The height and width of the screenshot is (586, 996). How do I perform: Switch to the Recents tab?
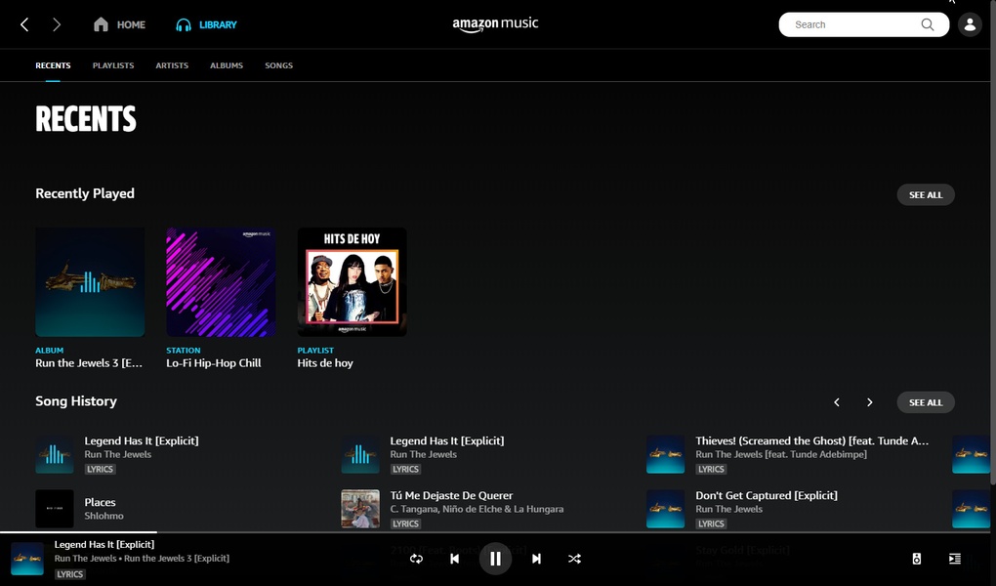(x=53, y=65)
